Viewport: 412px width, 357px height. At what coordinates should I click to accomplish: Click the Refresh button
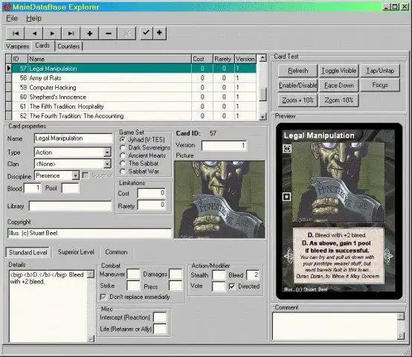click(x=297, y=71)
